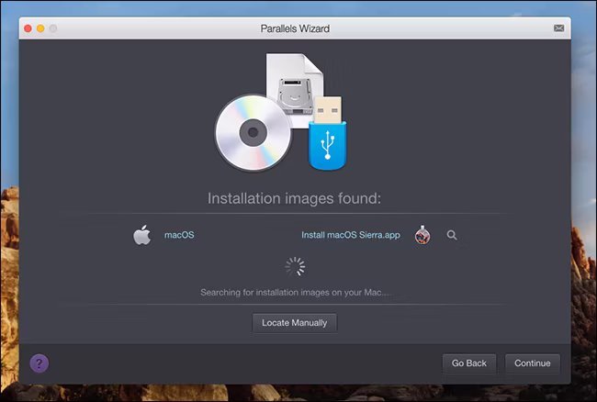Click the spinning search progress indicator

pos(295,266)
